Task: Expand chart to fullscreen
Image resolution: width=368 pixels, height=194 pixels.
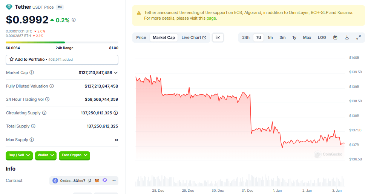Action: pos(358,38)
